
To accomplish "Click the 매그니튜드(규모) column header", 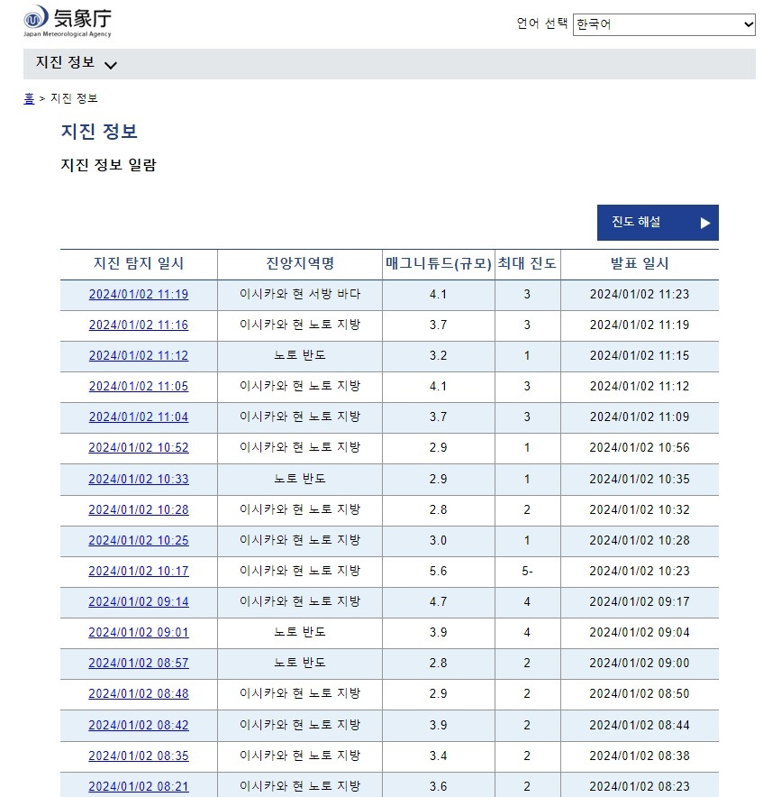I will pos(437,263).
